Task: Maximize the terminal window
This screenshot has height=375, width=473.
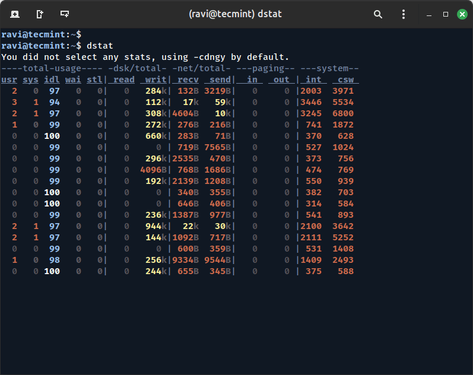Action: [x=445, y=14]
